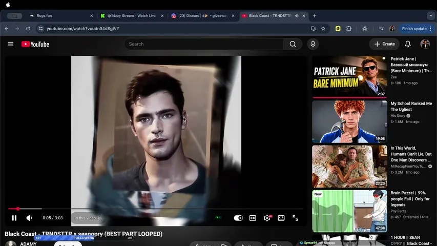Open the 'Brain Pazzel | 99% people Fail' title

tap(410, 198)
